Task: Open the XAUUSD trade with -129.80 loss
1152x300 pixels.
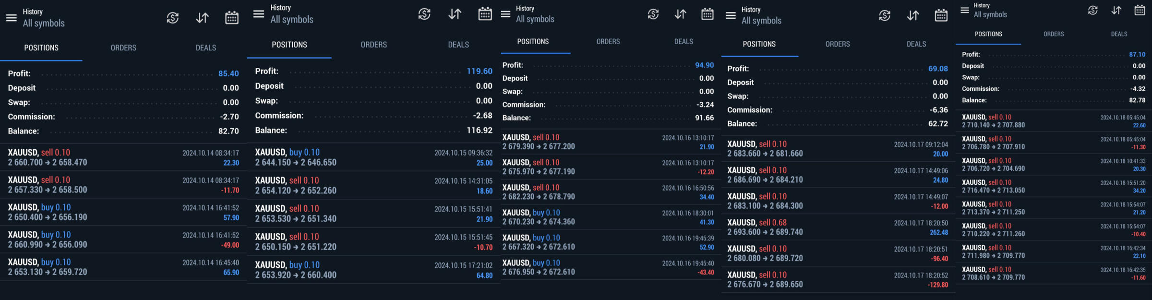Action: pos(838,279)
